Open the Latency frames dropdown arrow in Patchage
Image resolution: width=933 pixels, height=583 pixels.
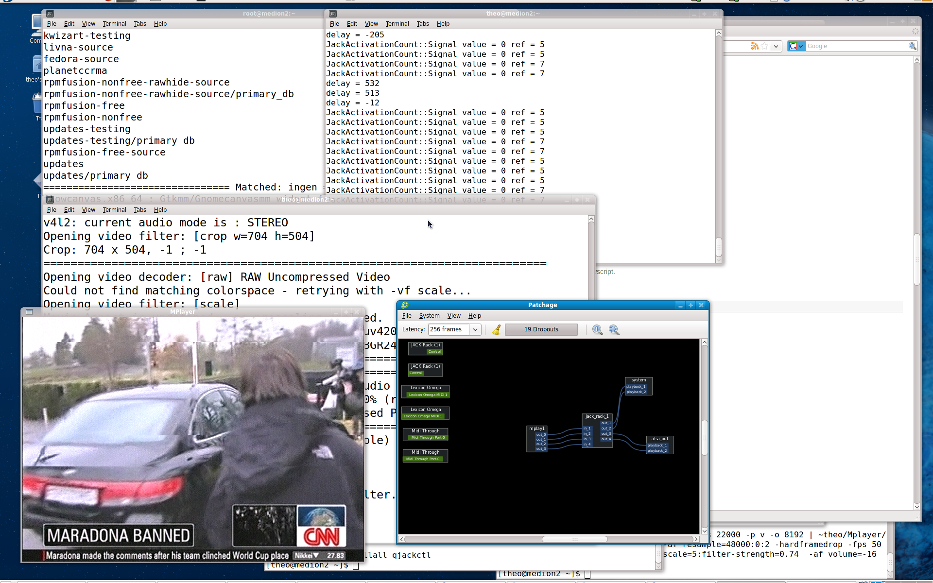475,329
